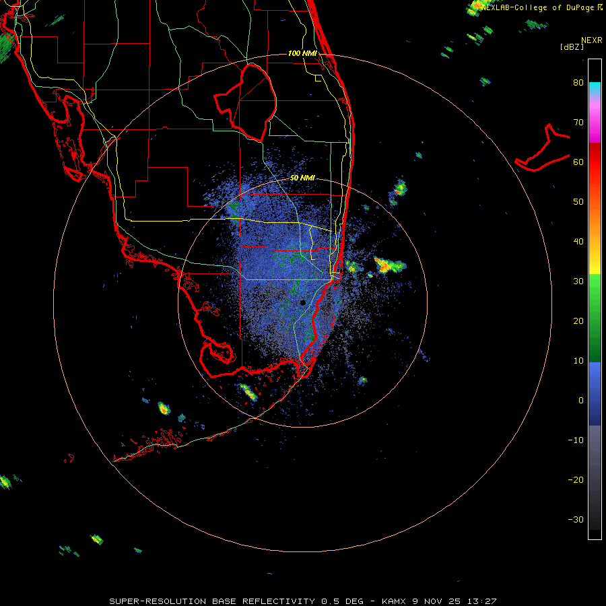
Task: Select the -30 value on dBZ scale
Action: pyautogui.click(x=576, y=519)
